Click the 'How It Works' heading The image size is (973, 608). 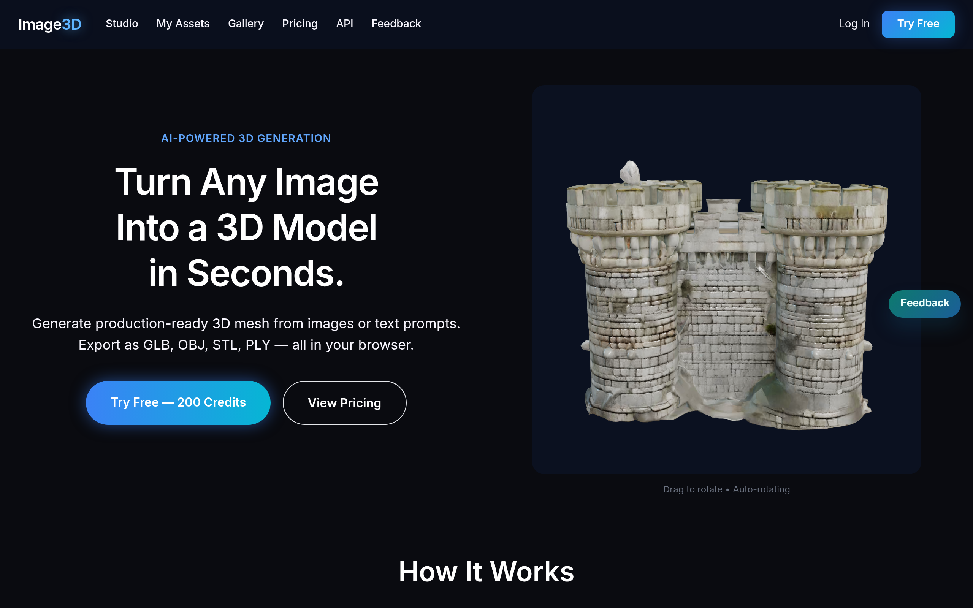(486, 572)
